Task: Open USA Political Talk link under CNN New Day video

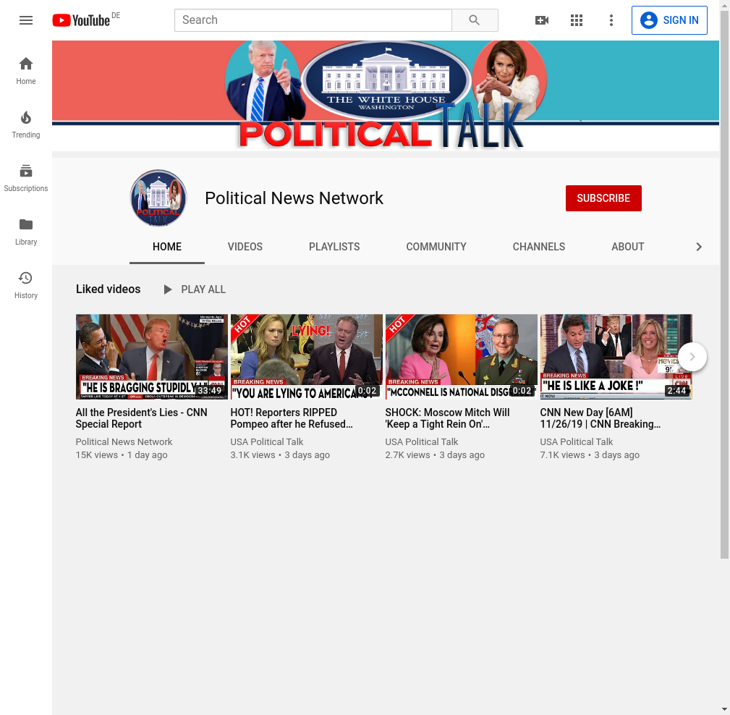Action: 577,441
